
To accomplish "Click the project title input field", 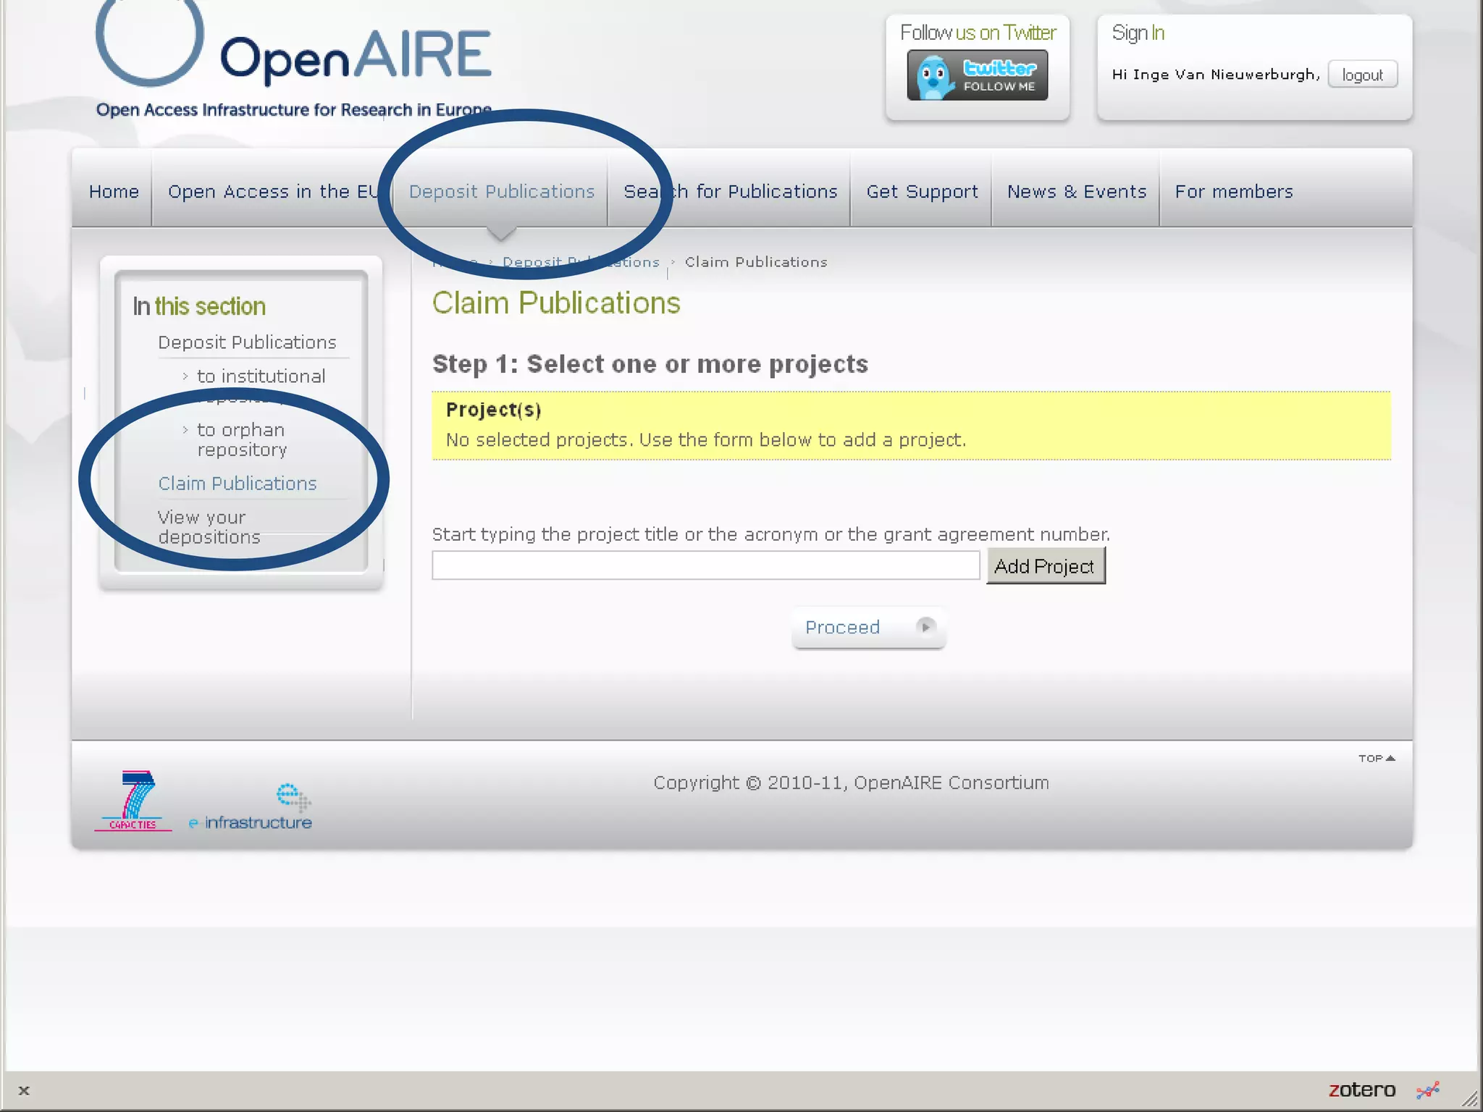I will click(x=705, y=565).
